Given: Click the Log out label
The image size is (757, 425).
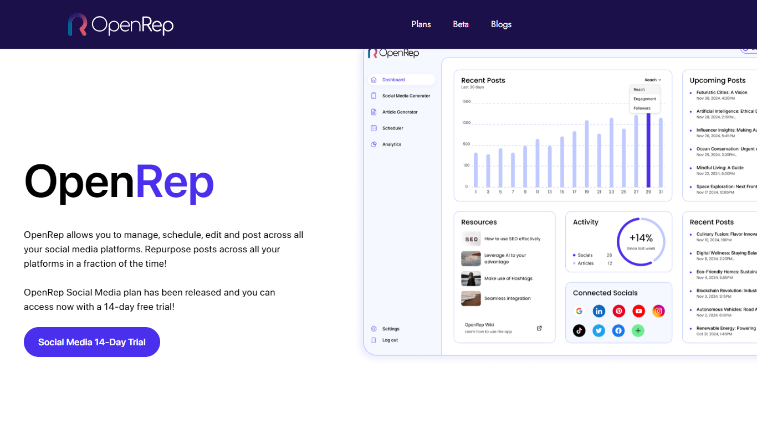Looking at the screenshot, I should point(390,340).
